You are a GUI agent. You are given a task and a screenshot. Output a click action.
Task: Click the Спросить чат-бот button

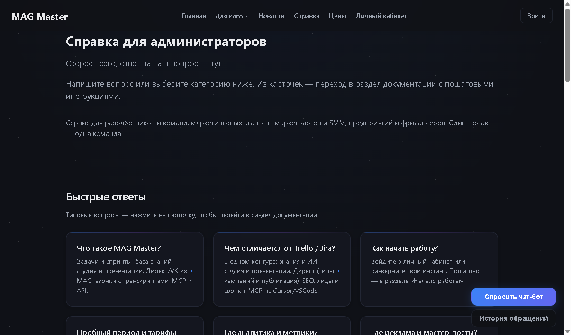[x=514, y=297]
